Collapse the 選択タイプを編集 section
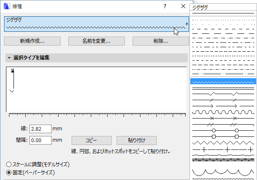257x180 pixels. coord(9,58)
